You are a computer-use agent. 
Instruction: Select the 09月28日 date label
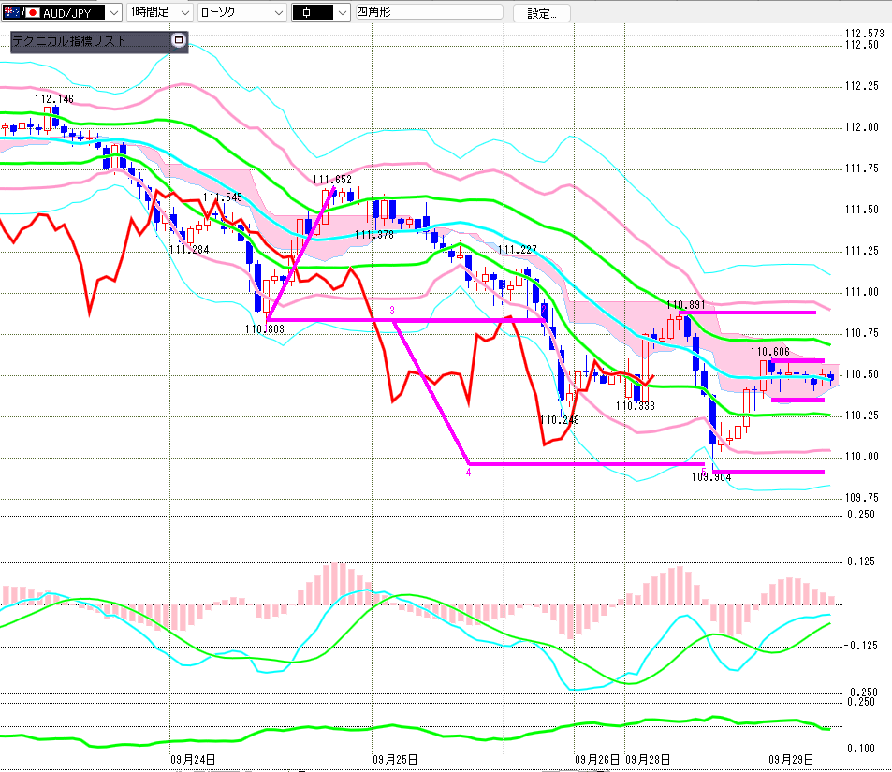pyautogui.click(x=648, y=760)
